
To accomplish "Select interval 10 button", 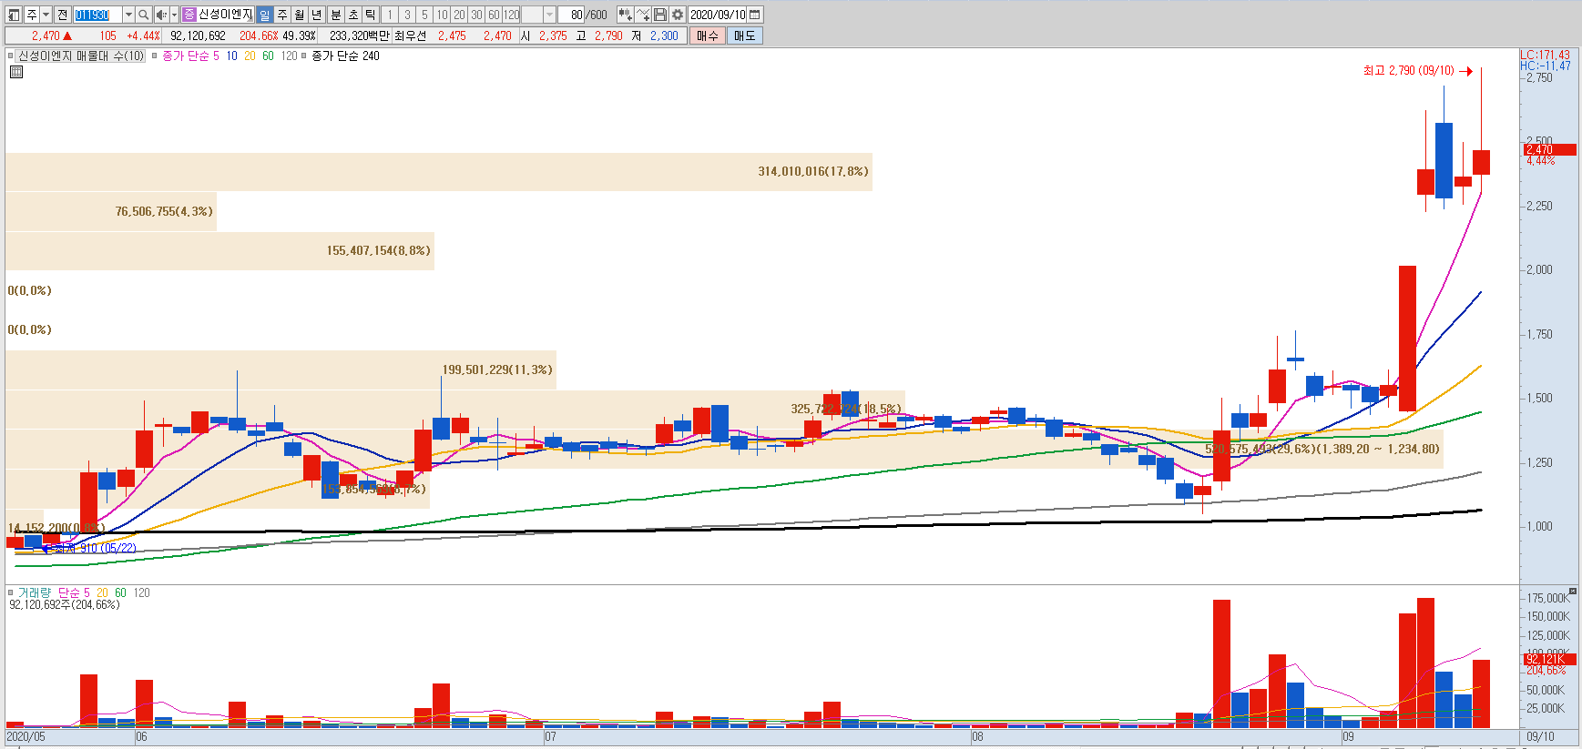I will coord(442,15).
